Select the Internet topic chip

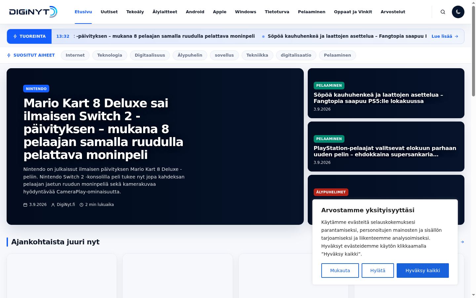tap(75, 55)
